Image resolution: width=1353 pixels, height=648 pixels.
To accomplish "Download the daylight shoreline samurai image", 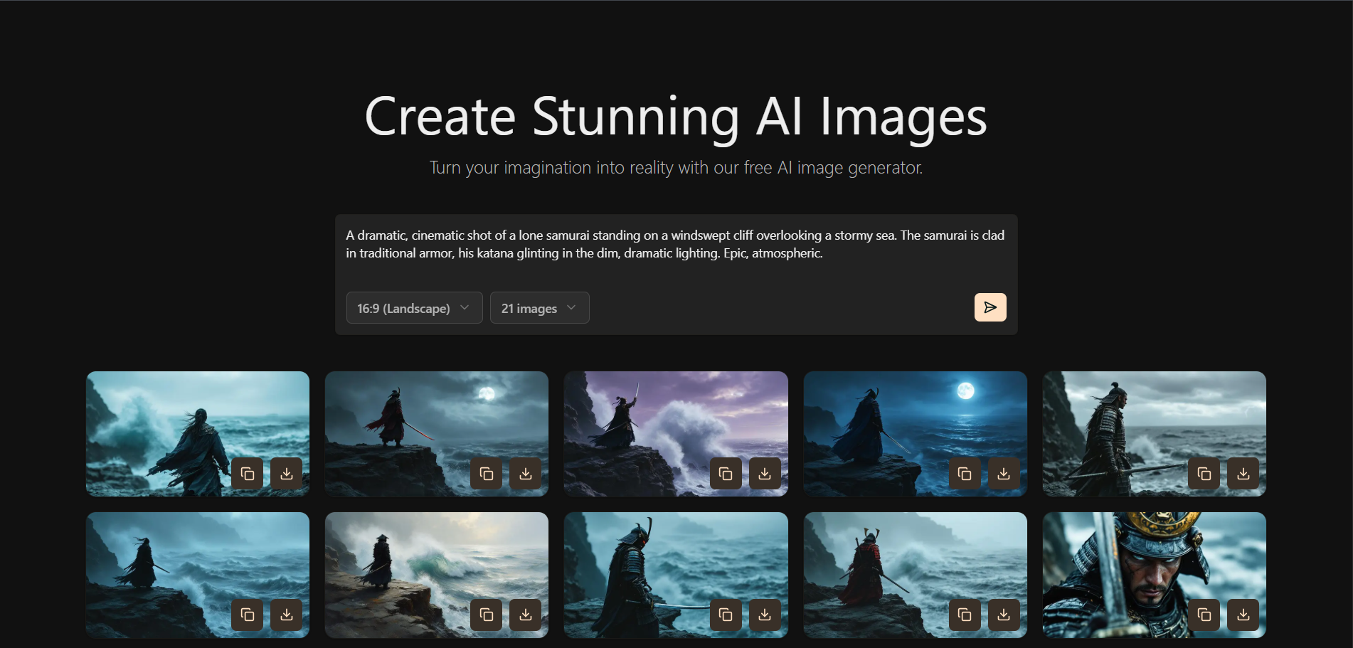I will [526, 615].
